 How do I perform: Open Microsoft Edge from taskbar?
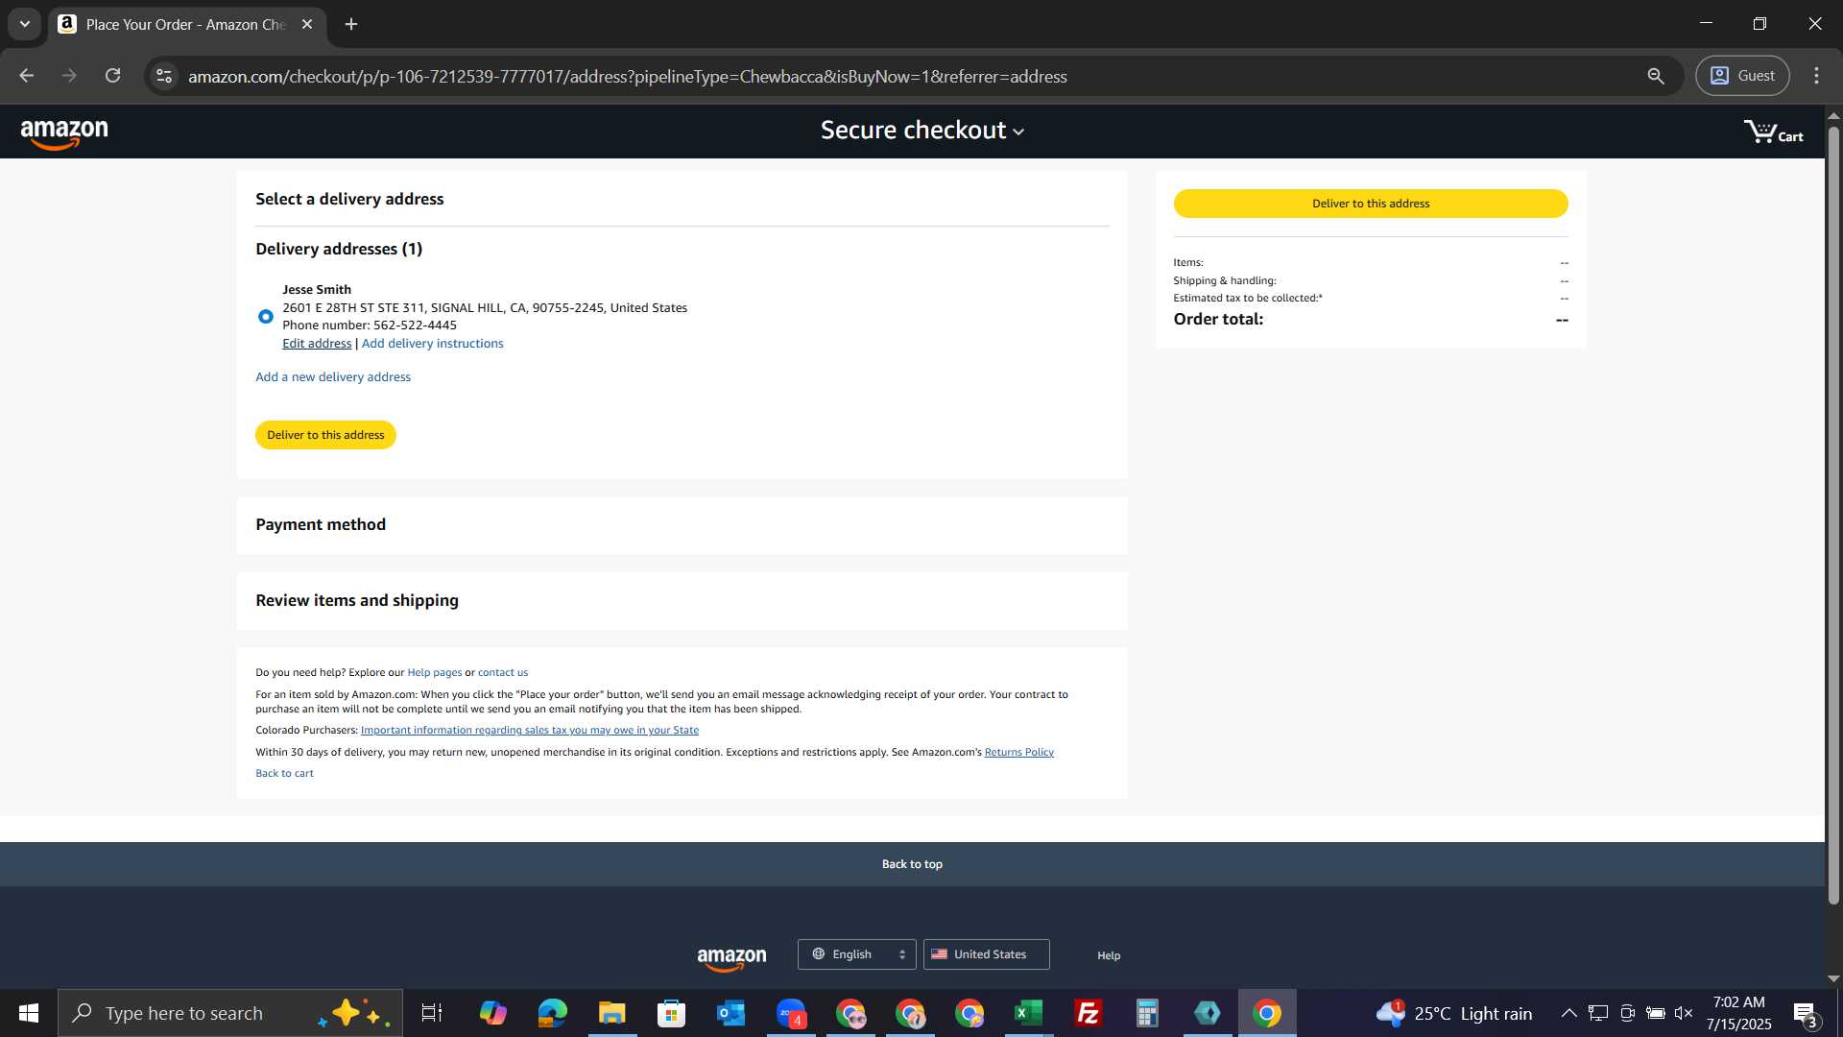(x=553, y=1013)
